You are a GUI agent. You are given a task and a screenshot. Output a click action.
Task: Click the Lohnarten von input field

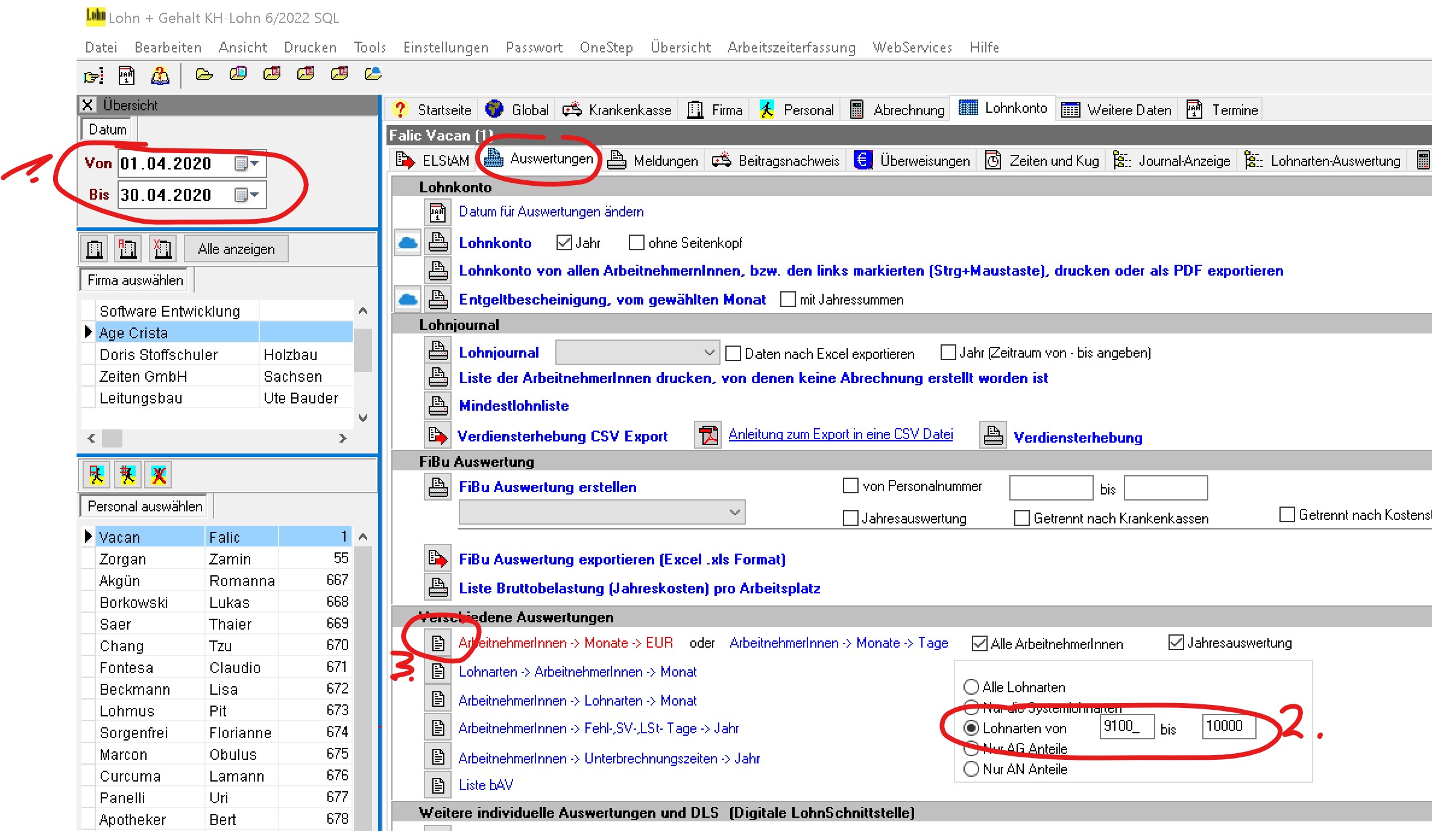[x=1126, y=727]
